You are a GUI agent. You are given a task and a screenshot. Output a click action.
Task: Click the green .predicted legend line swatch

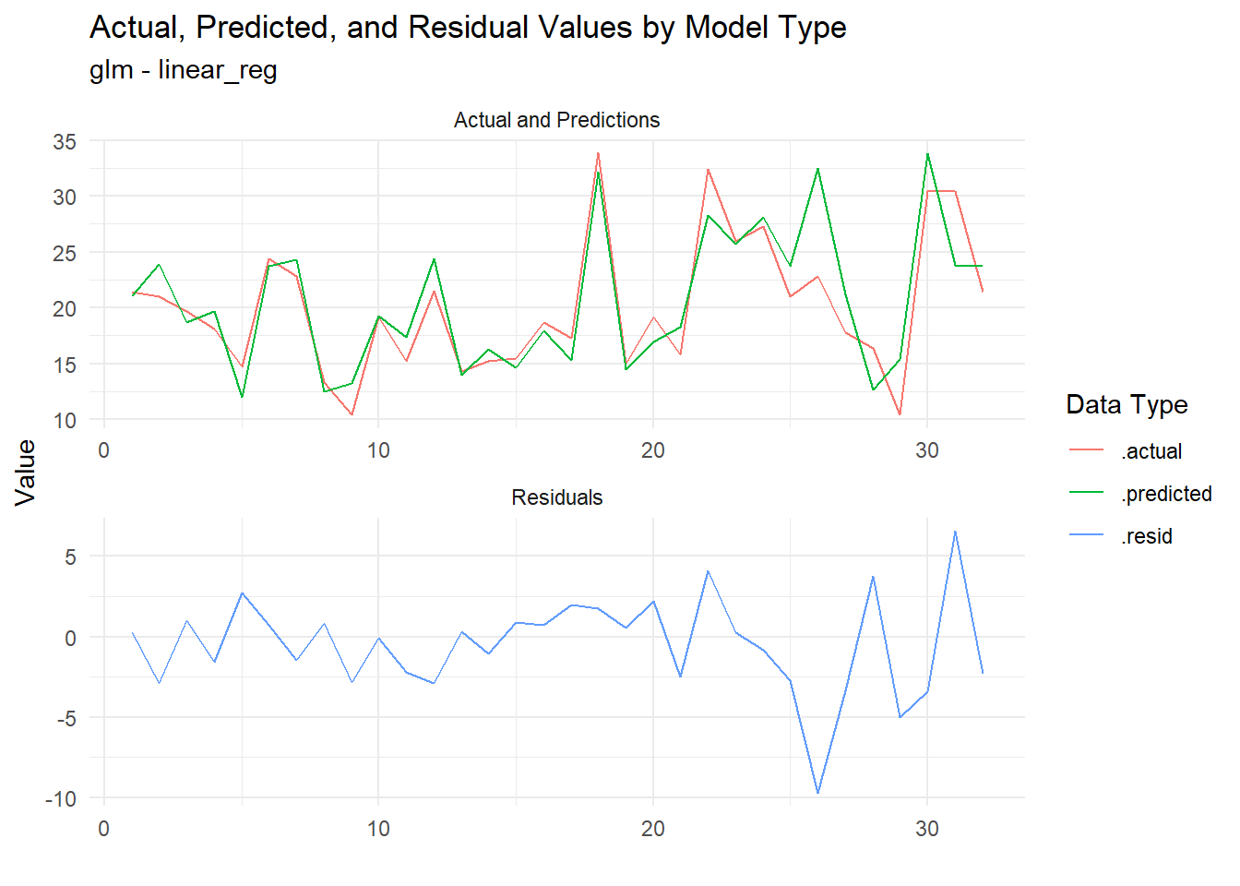(x=1087, y=493)
